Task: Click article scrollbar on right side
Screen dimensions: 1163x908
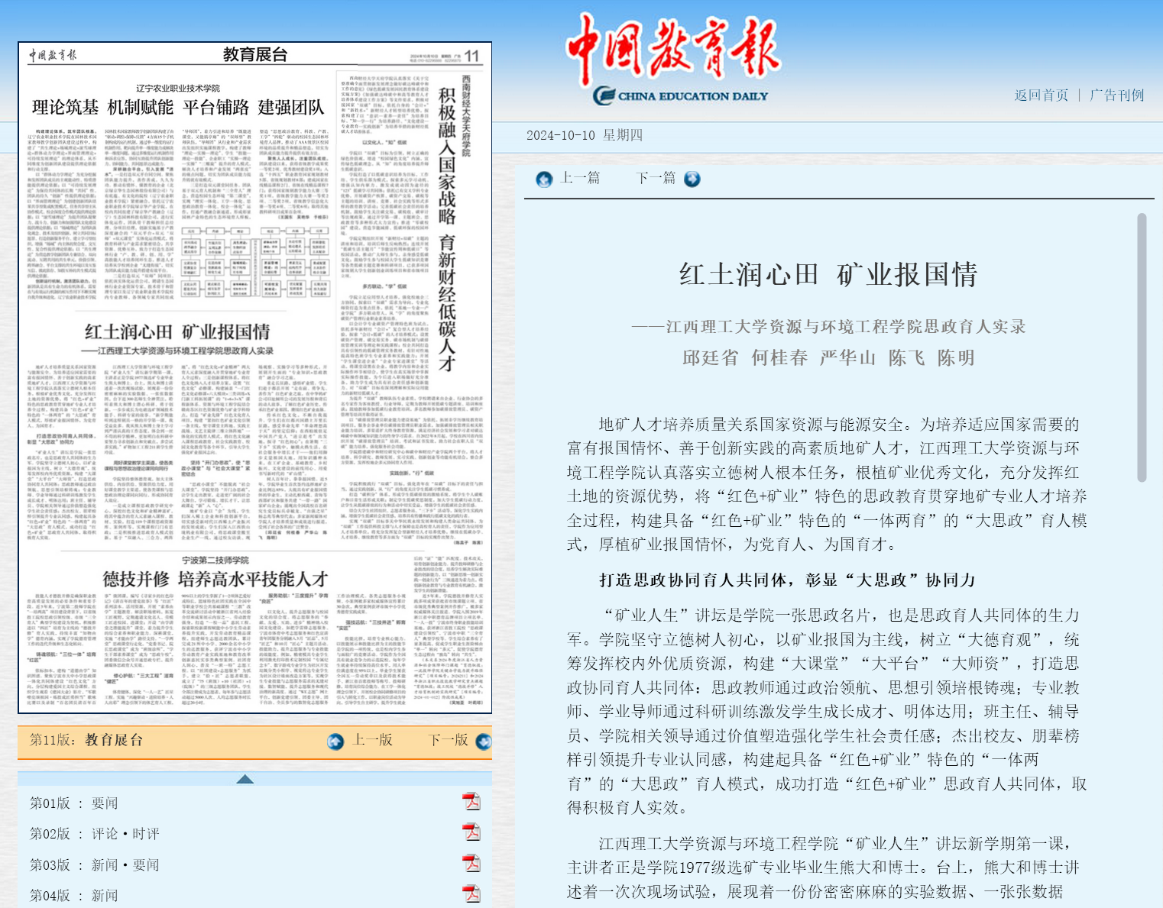Action: [1142, 347]
